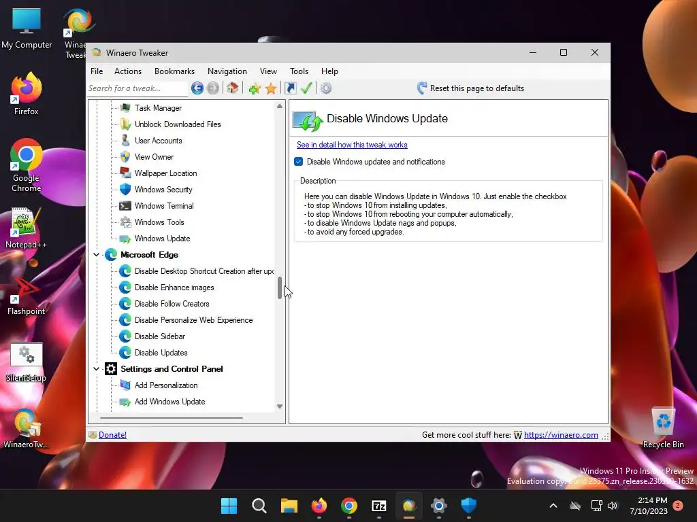Open File Explorer from the taskbar

coord(289,506)
